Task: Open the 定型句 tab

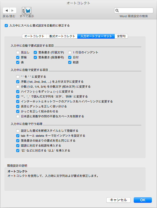Action: [121, 36]
